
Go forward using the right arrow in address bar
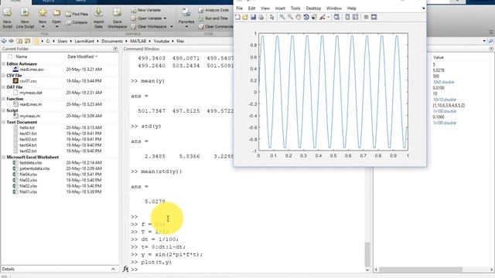click(12, 41)
